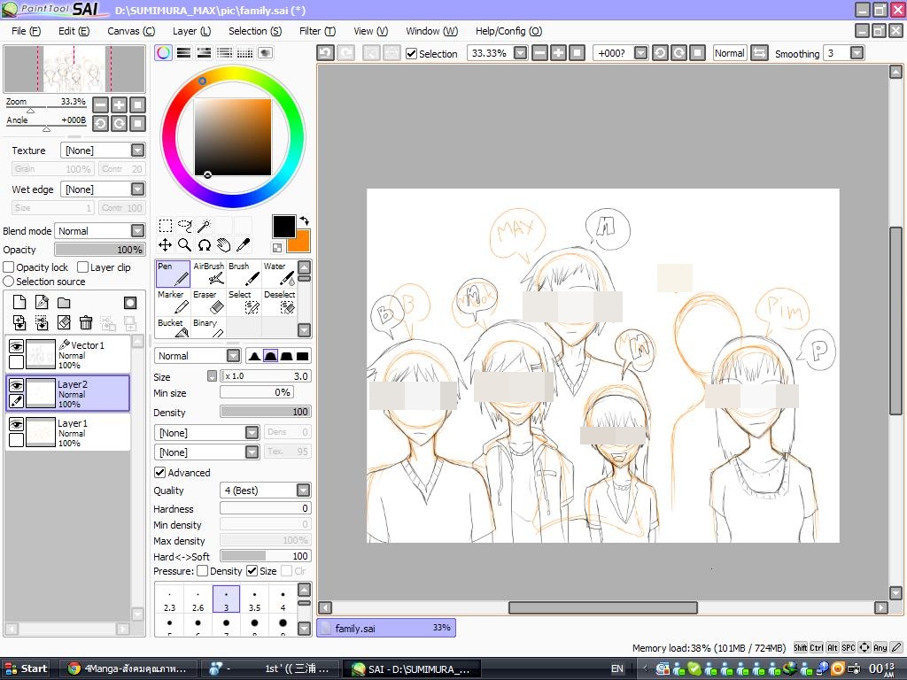Activate the eyedropper color picker tool
This screenshot has height=680, width=907.
coord(244,245)
